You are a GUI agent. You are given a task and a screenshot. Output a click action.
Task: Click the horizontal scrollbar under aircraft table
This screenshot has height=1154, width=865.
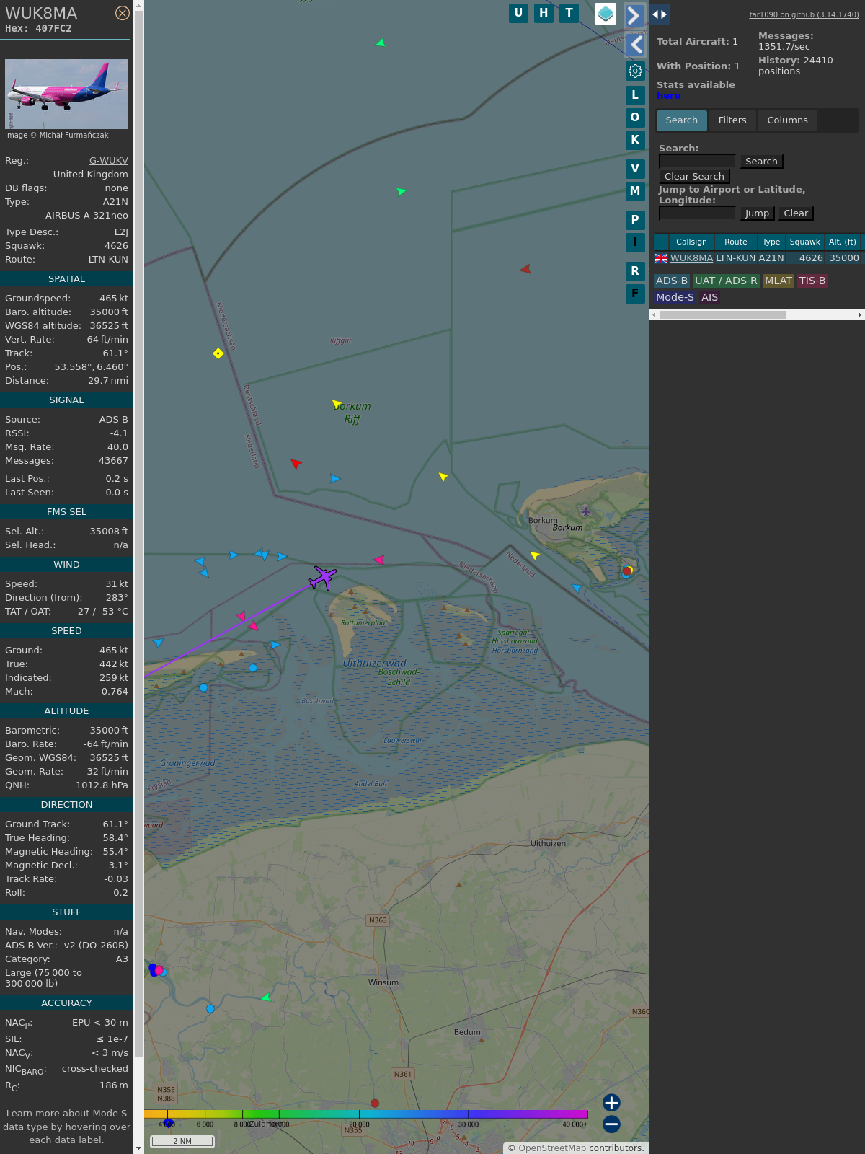(x=723, y=314)
